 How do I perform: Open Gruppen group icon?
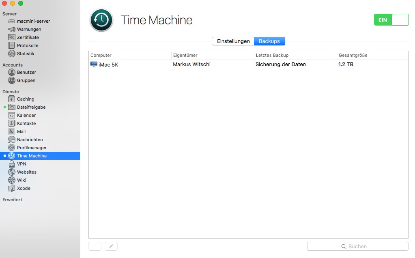coord(12,80)
